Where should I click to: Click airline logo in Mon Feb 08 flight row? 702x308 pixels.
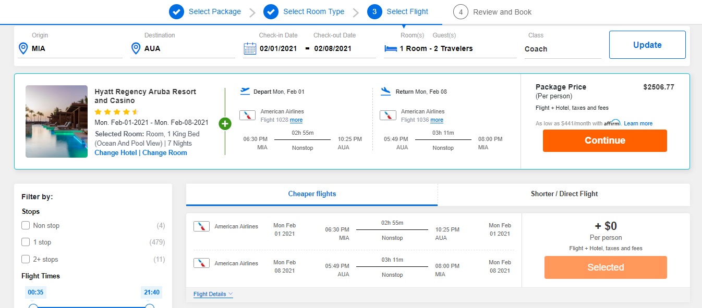(201, 263)
